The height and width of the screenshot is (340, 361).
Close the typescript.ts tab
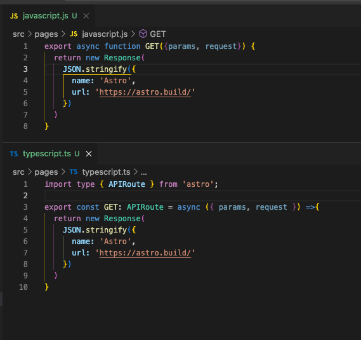[89, 154]
